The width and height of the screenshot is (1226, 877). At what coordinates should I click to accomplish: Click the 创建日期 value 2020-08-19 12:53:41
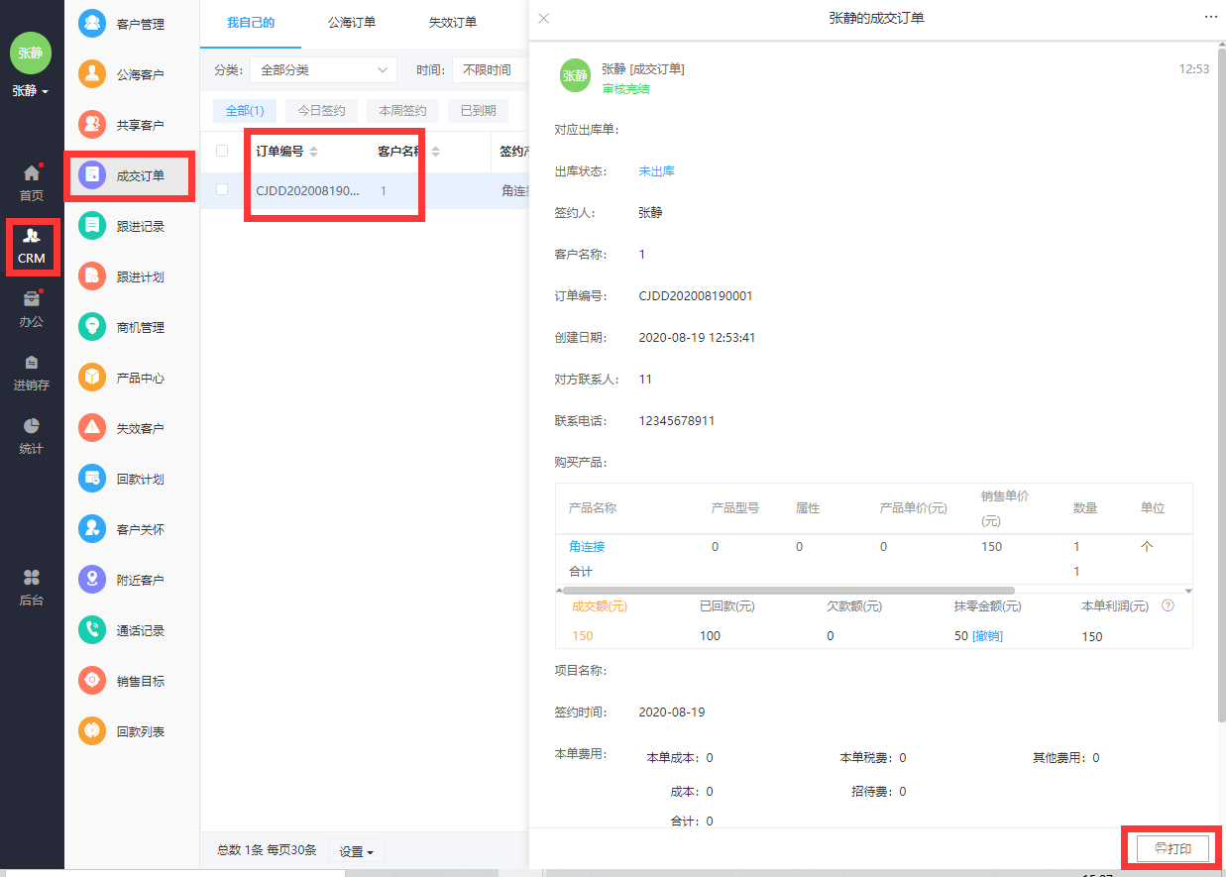point(697,338)
